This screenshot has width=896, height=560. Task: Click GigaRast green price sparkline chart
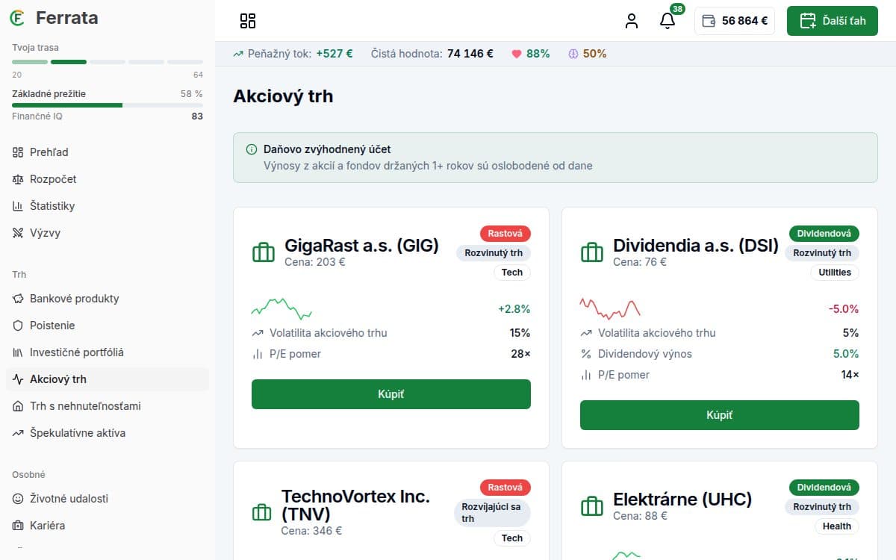281,308
